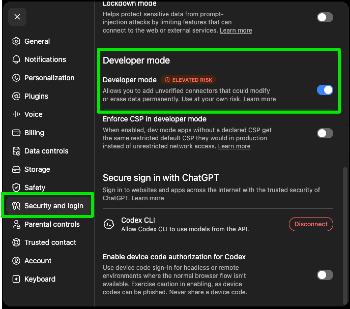Click Enable device code authorization for Codex text
Screen dimensions: 350x309
point(174,257)
